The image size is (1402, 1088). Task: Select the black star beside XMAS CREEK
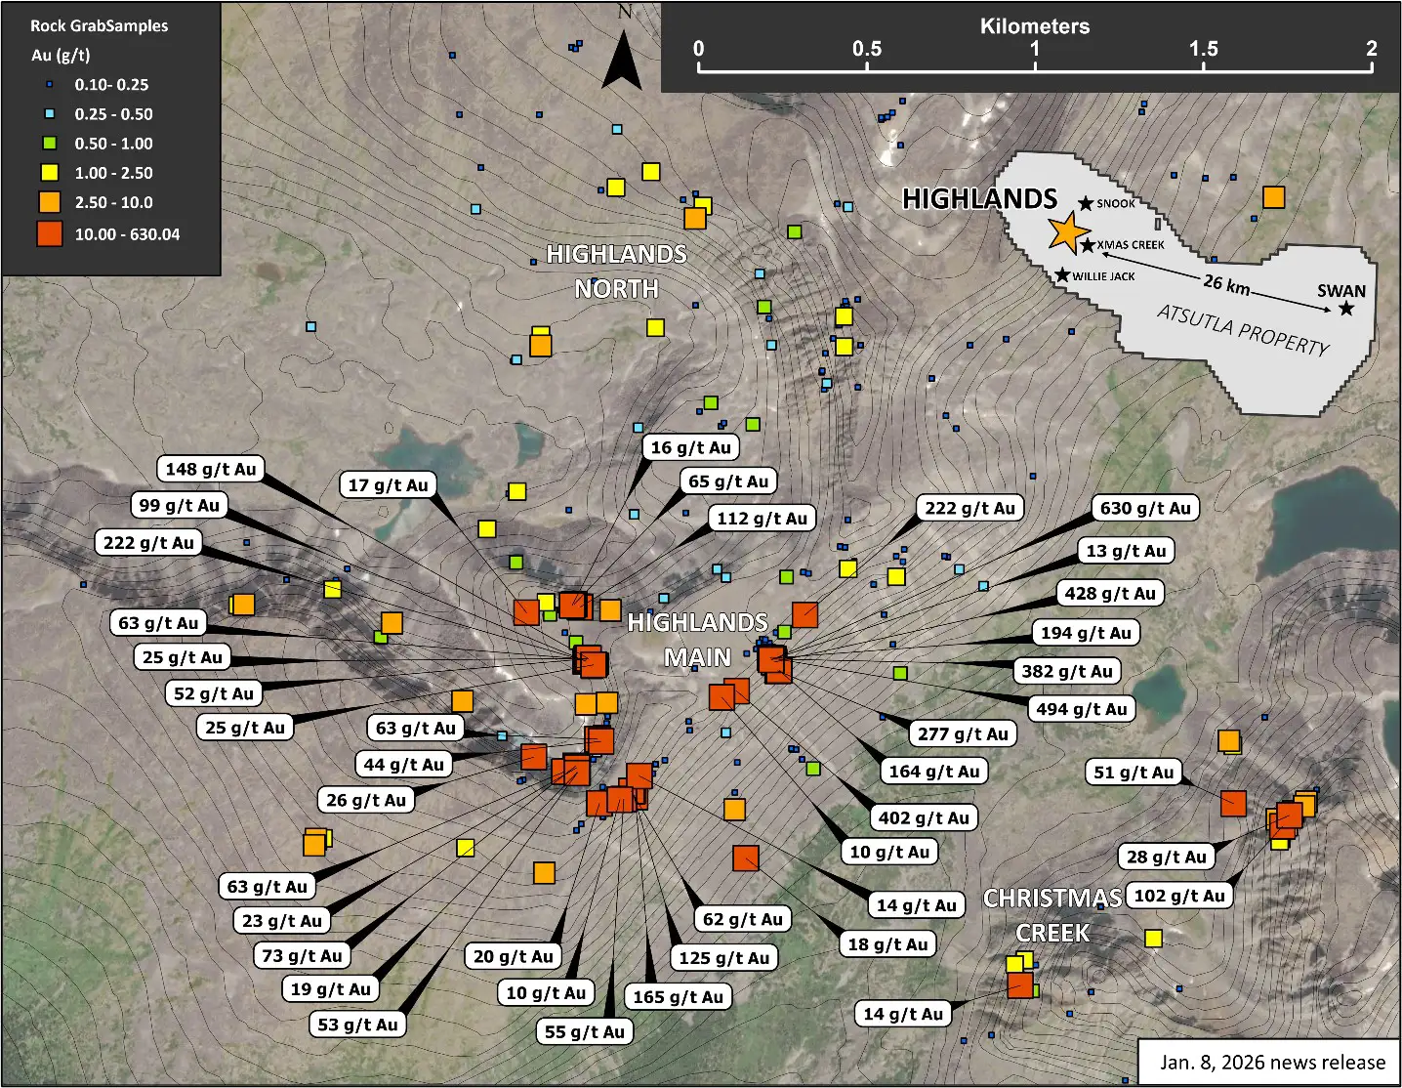(x=1088, y=245)
